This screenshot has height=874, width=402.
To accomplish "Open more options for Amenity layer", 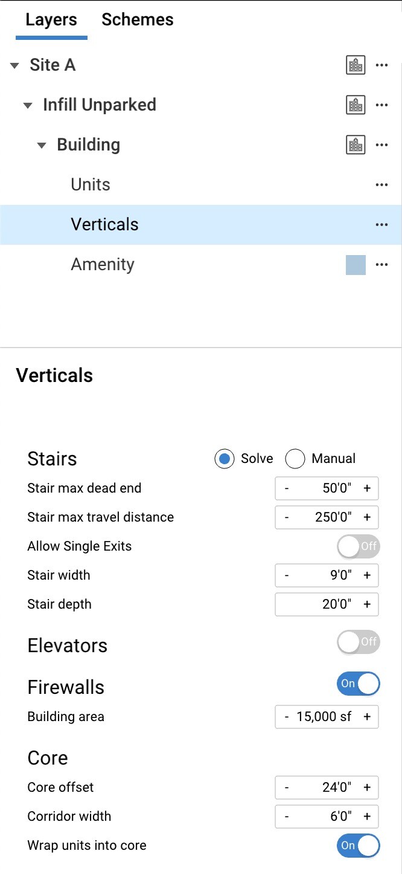I will pos(381,264).
